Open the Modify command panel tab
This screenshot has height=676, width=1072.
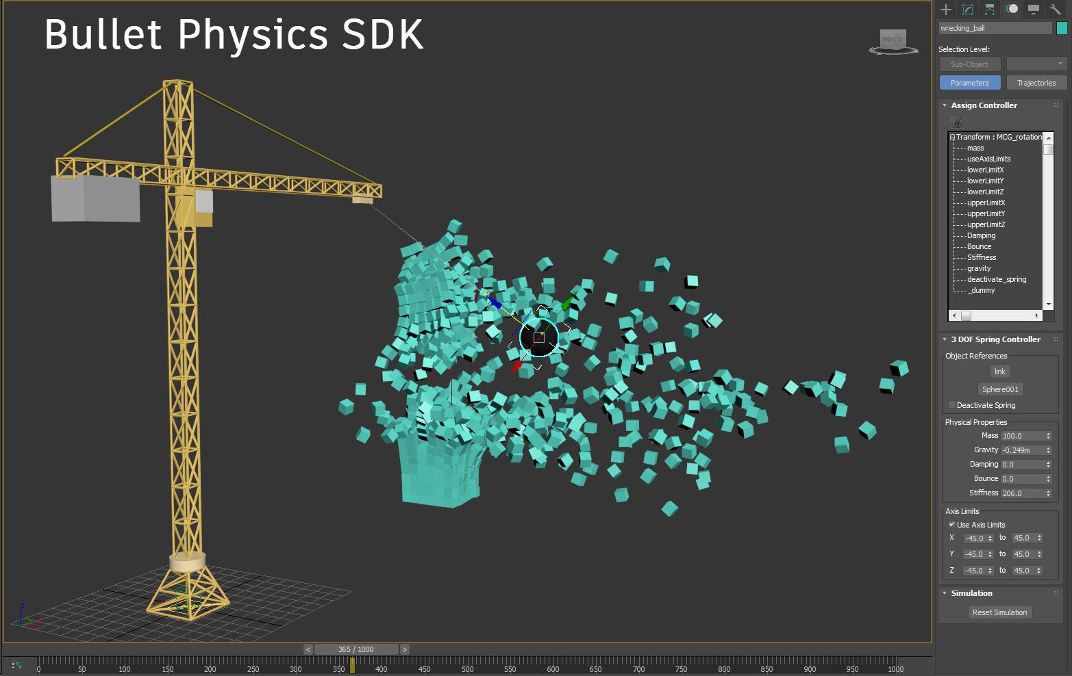(968, 10)
